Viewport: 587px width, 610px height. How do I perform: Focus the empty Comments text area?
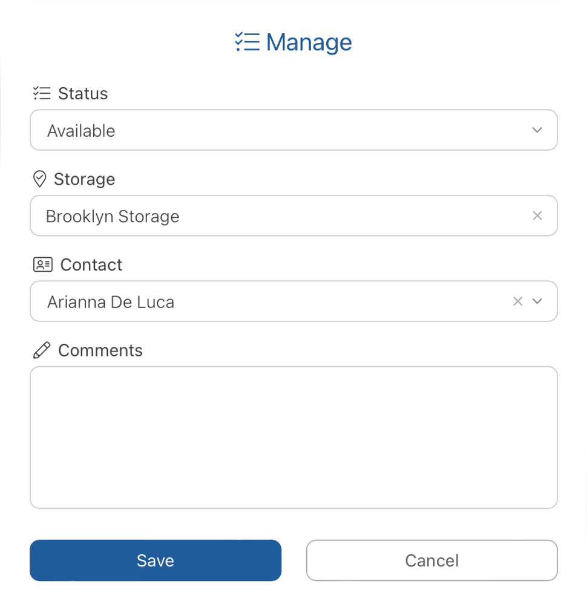pos(293,437)
